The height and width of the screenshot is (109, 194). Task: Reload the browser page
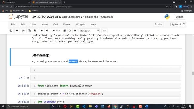[11, 7]
